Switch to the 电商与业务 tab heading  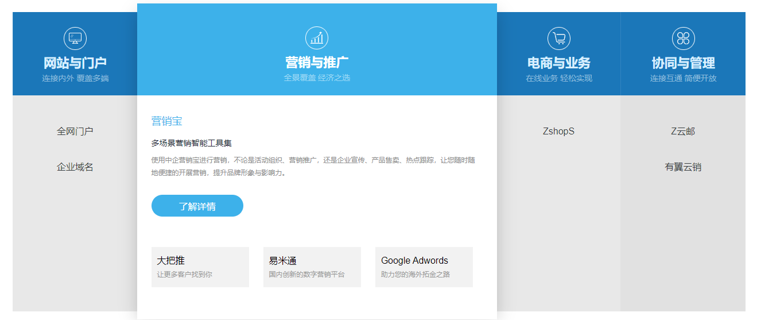point(559,63)
